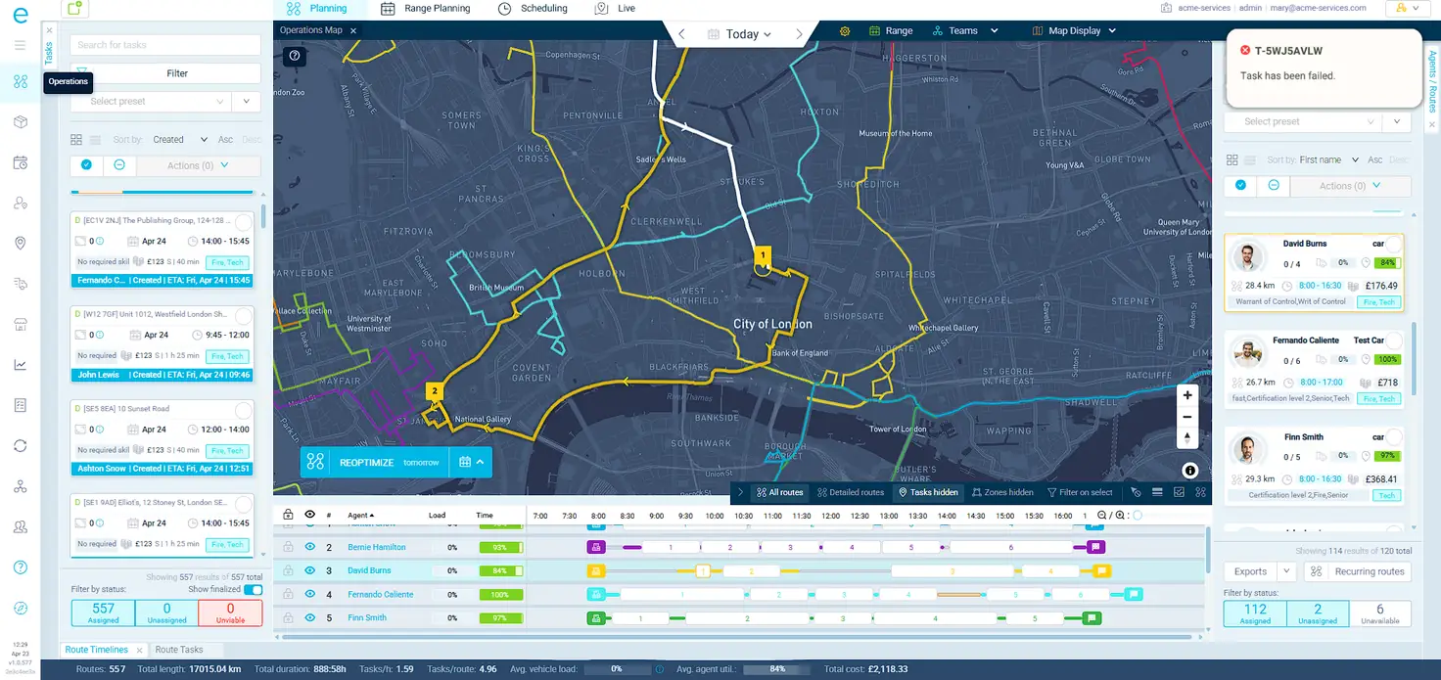
Task: Go to previous day arrow
Action: click(x=682, y=33)
